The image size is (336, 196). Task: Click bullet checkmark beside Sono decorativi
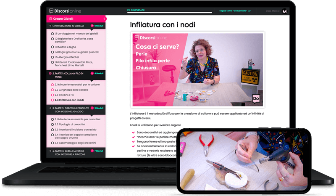point(134,132)
